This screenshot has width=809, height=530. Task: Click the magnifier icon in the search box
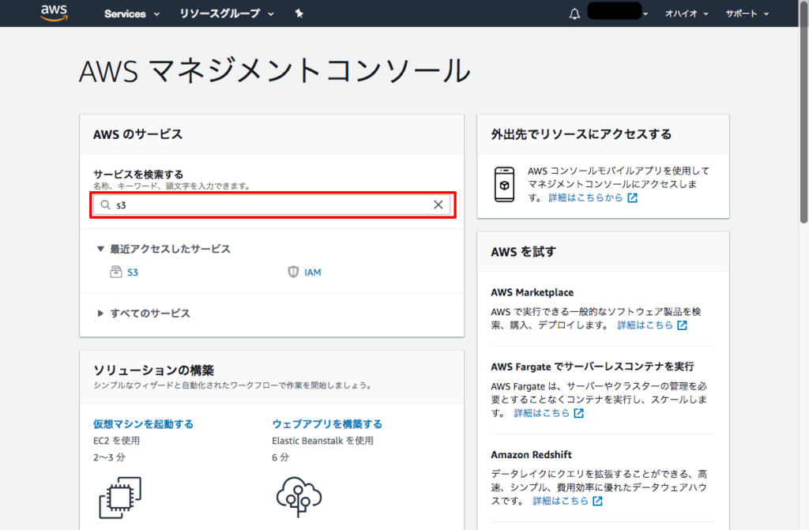click(105, 205)
